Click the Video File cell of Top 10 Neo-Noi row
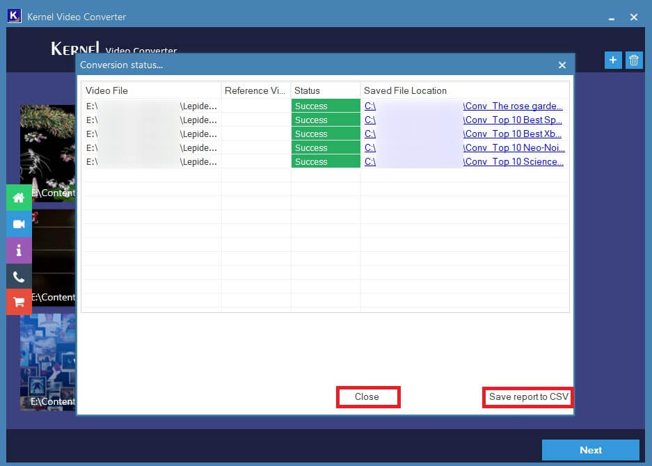 [152, 148]
